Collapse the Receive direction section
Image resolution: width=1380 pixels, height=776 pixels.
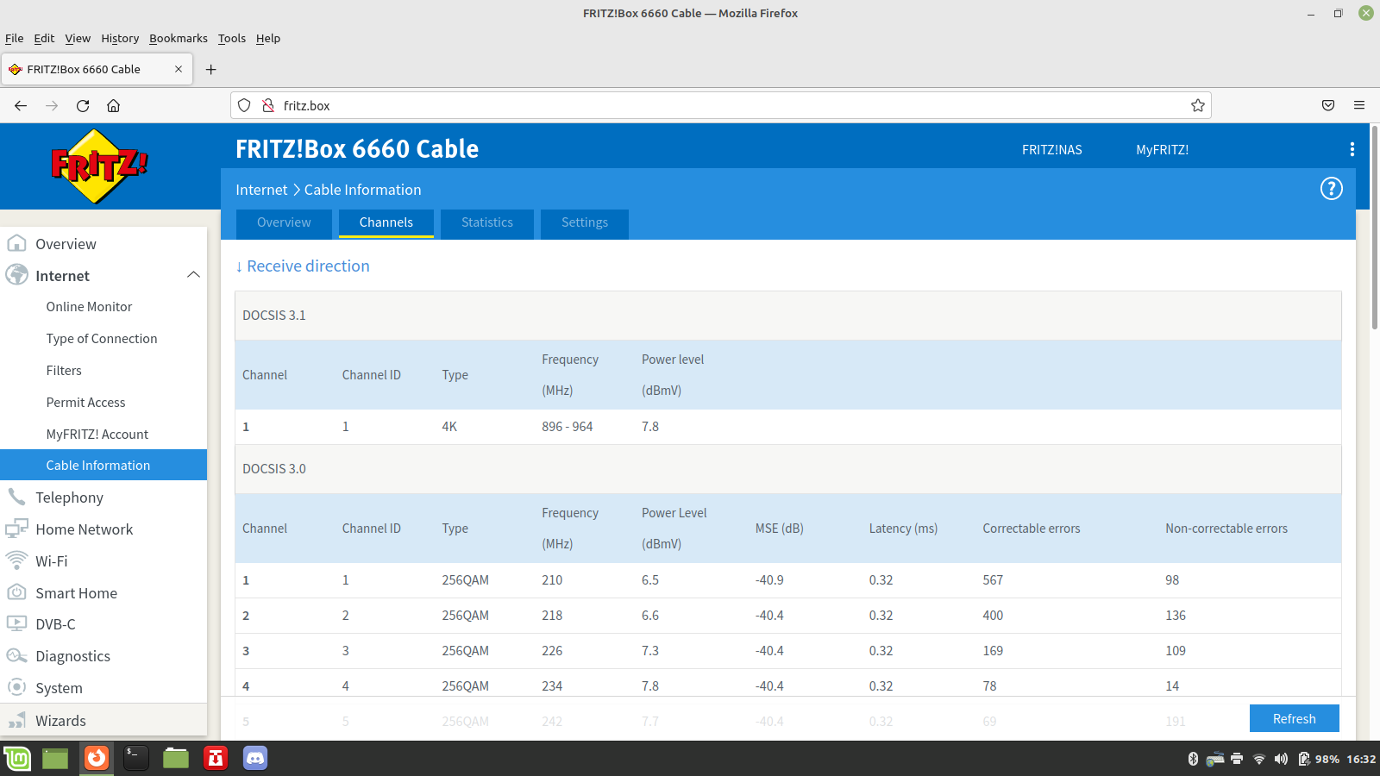pyautogui.click(x=303, y=266)
